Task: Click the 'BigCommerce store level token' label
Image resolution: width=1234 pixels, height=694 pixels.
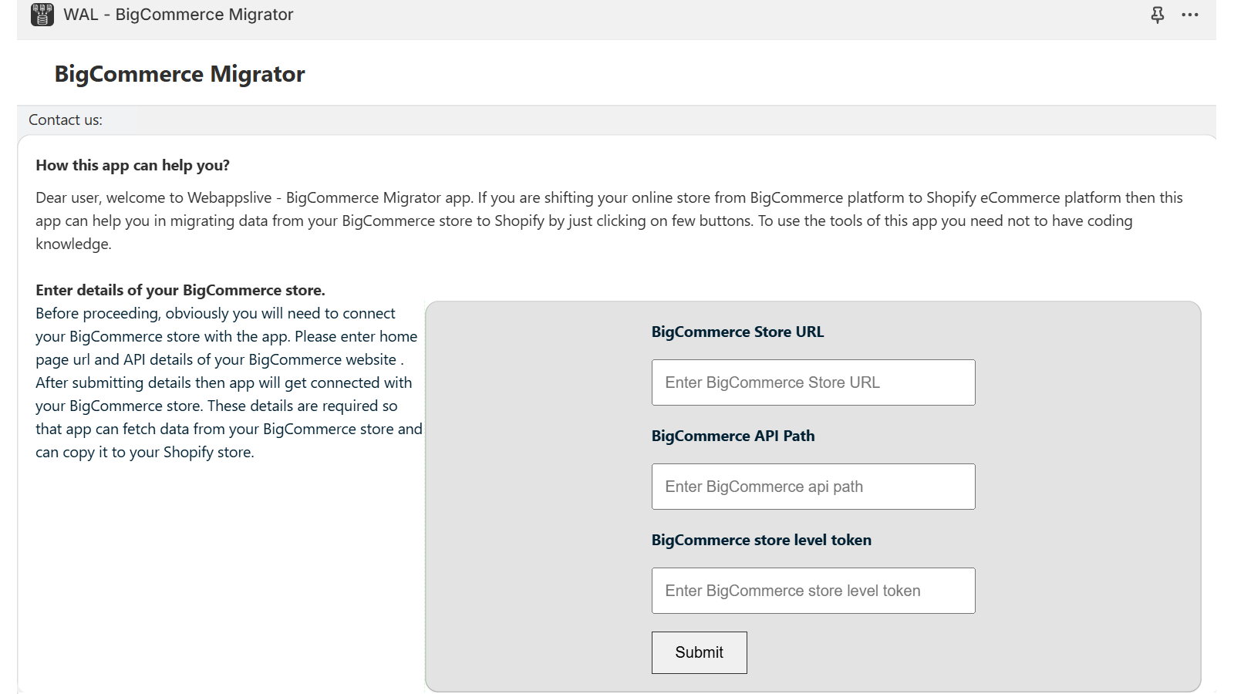Action: tap(761, 540)
